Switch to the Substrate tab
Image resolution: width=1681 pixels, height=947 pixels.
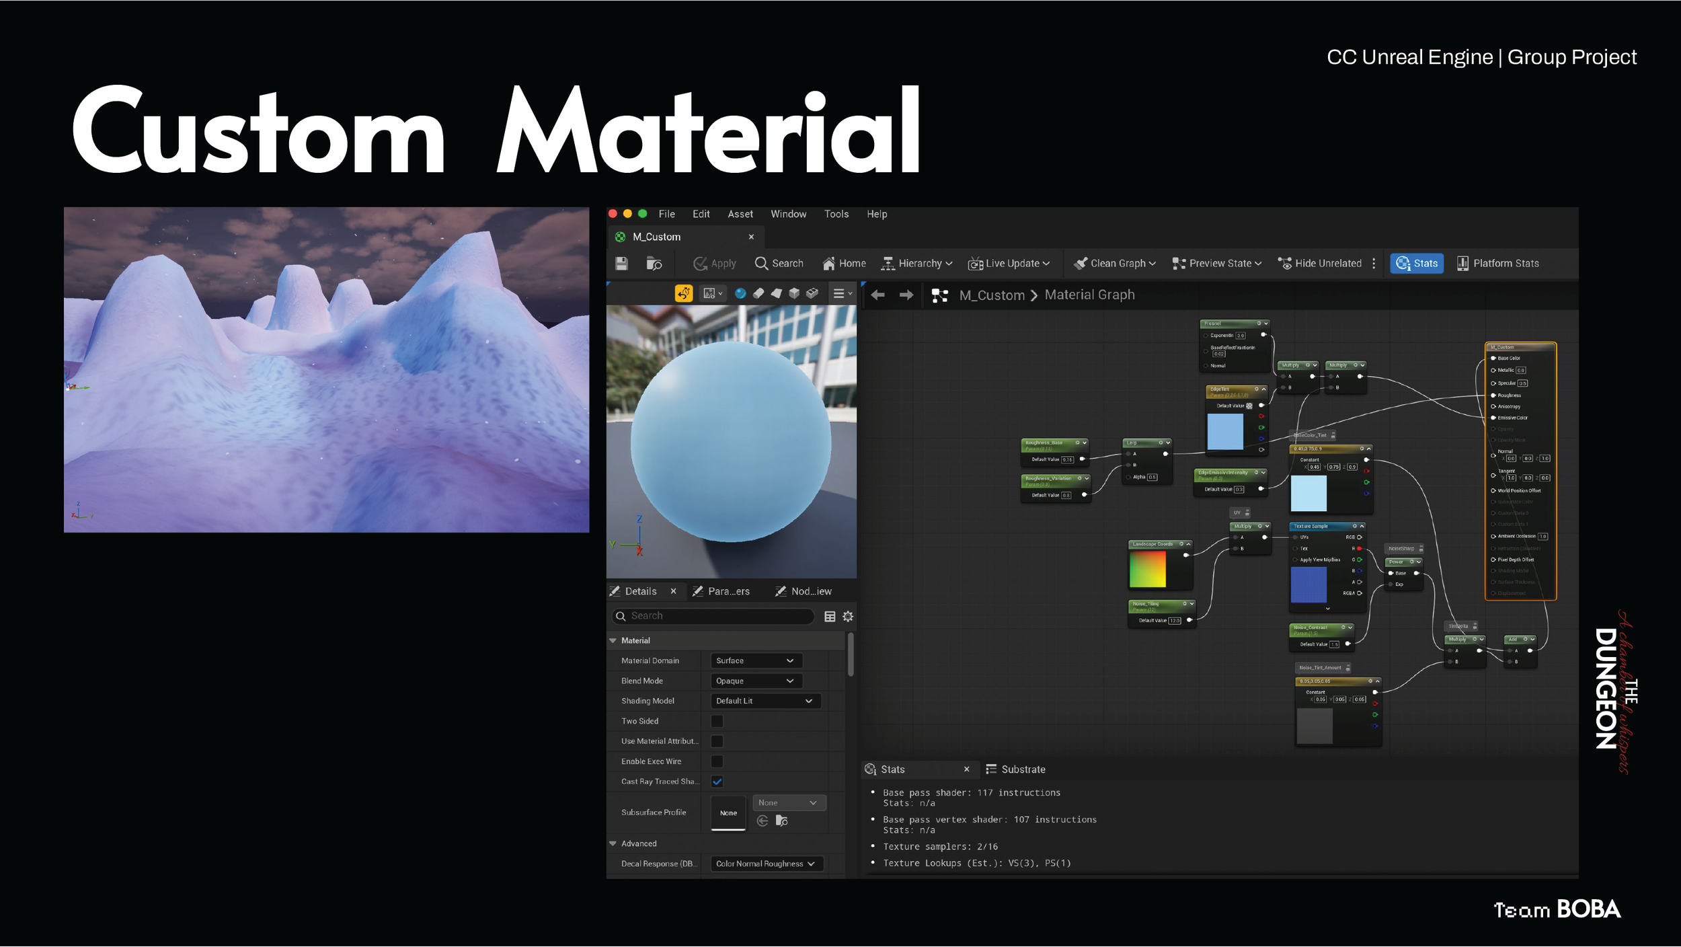[1015, 769]
